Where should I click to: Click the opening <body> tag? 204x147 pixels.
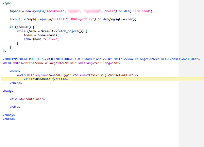[x=8, y=91]
